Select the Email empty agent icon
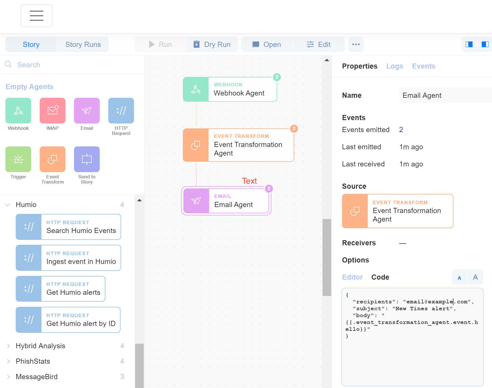This screenshot has width=492, height=388. (87, 111)
